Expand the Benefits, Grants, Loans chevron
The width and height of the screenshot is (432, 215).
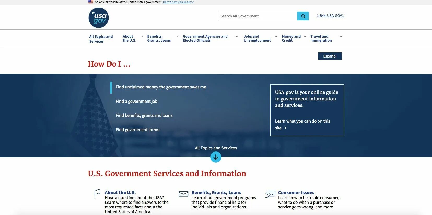pos(177,36)
